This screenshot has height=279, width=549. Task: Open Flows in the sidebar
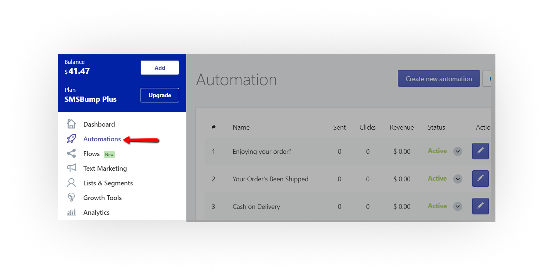coord(91,154)
